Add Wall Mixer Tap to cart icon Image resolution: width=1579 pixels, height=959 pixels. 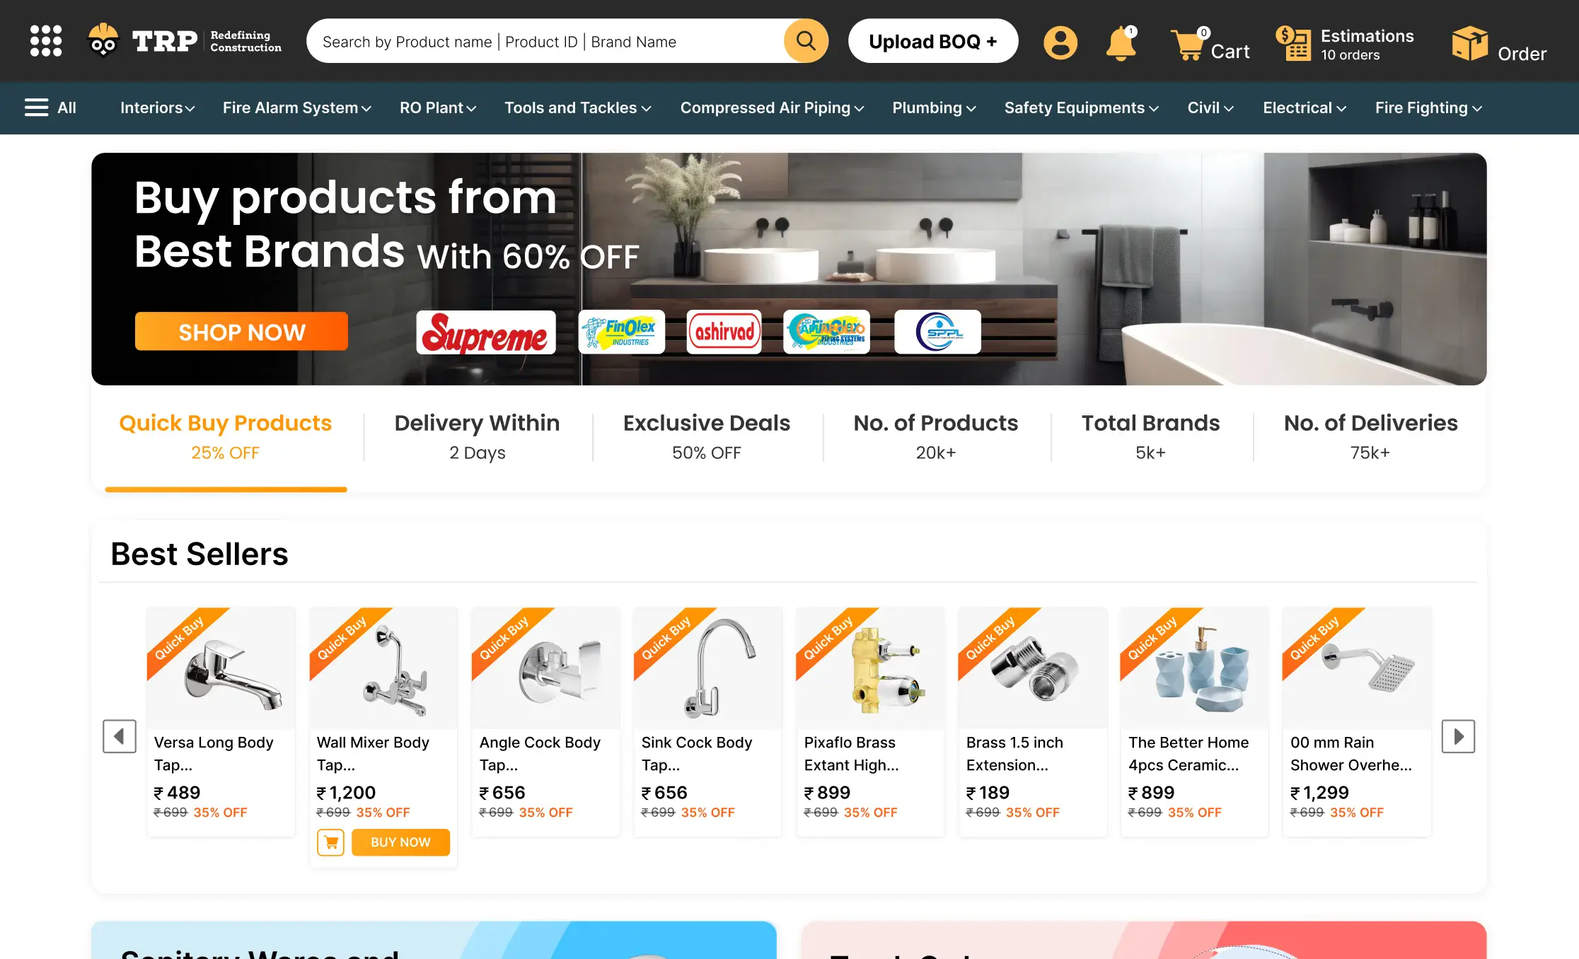click(x=330, y=842)
